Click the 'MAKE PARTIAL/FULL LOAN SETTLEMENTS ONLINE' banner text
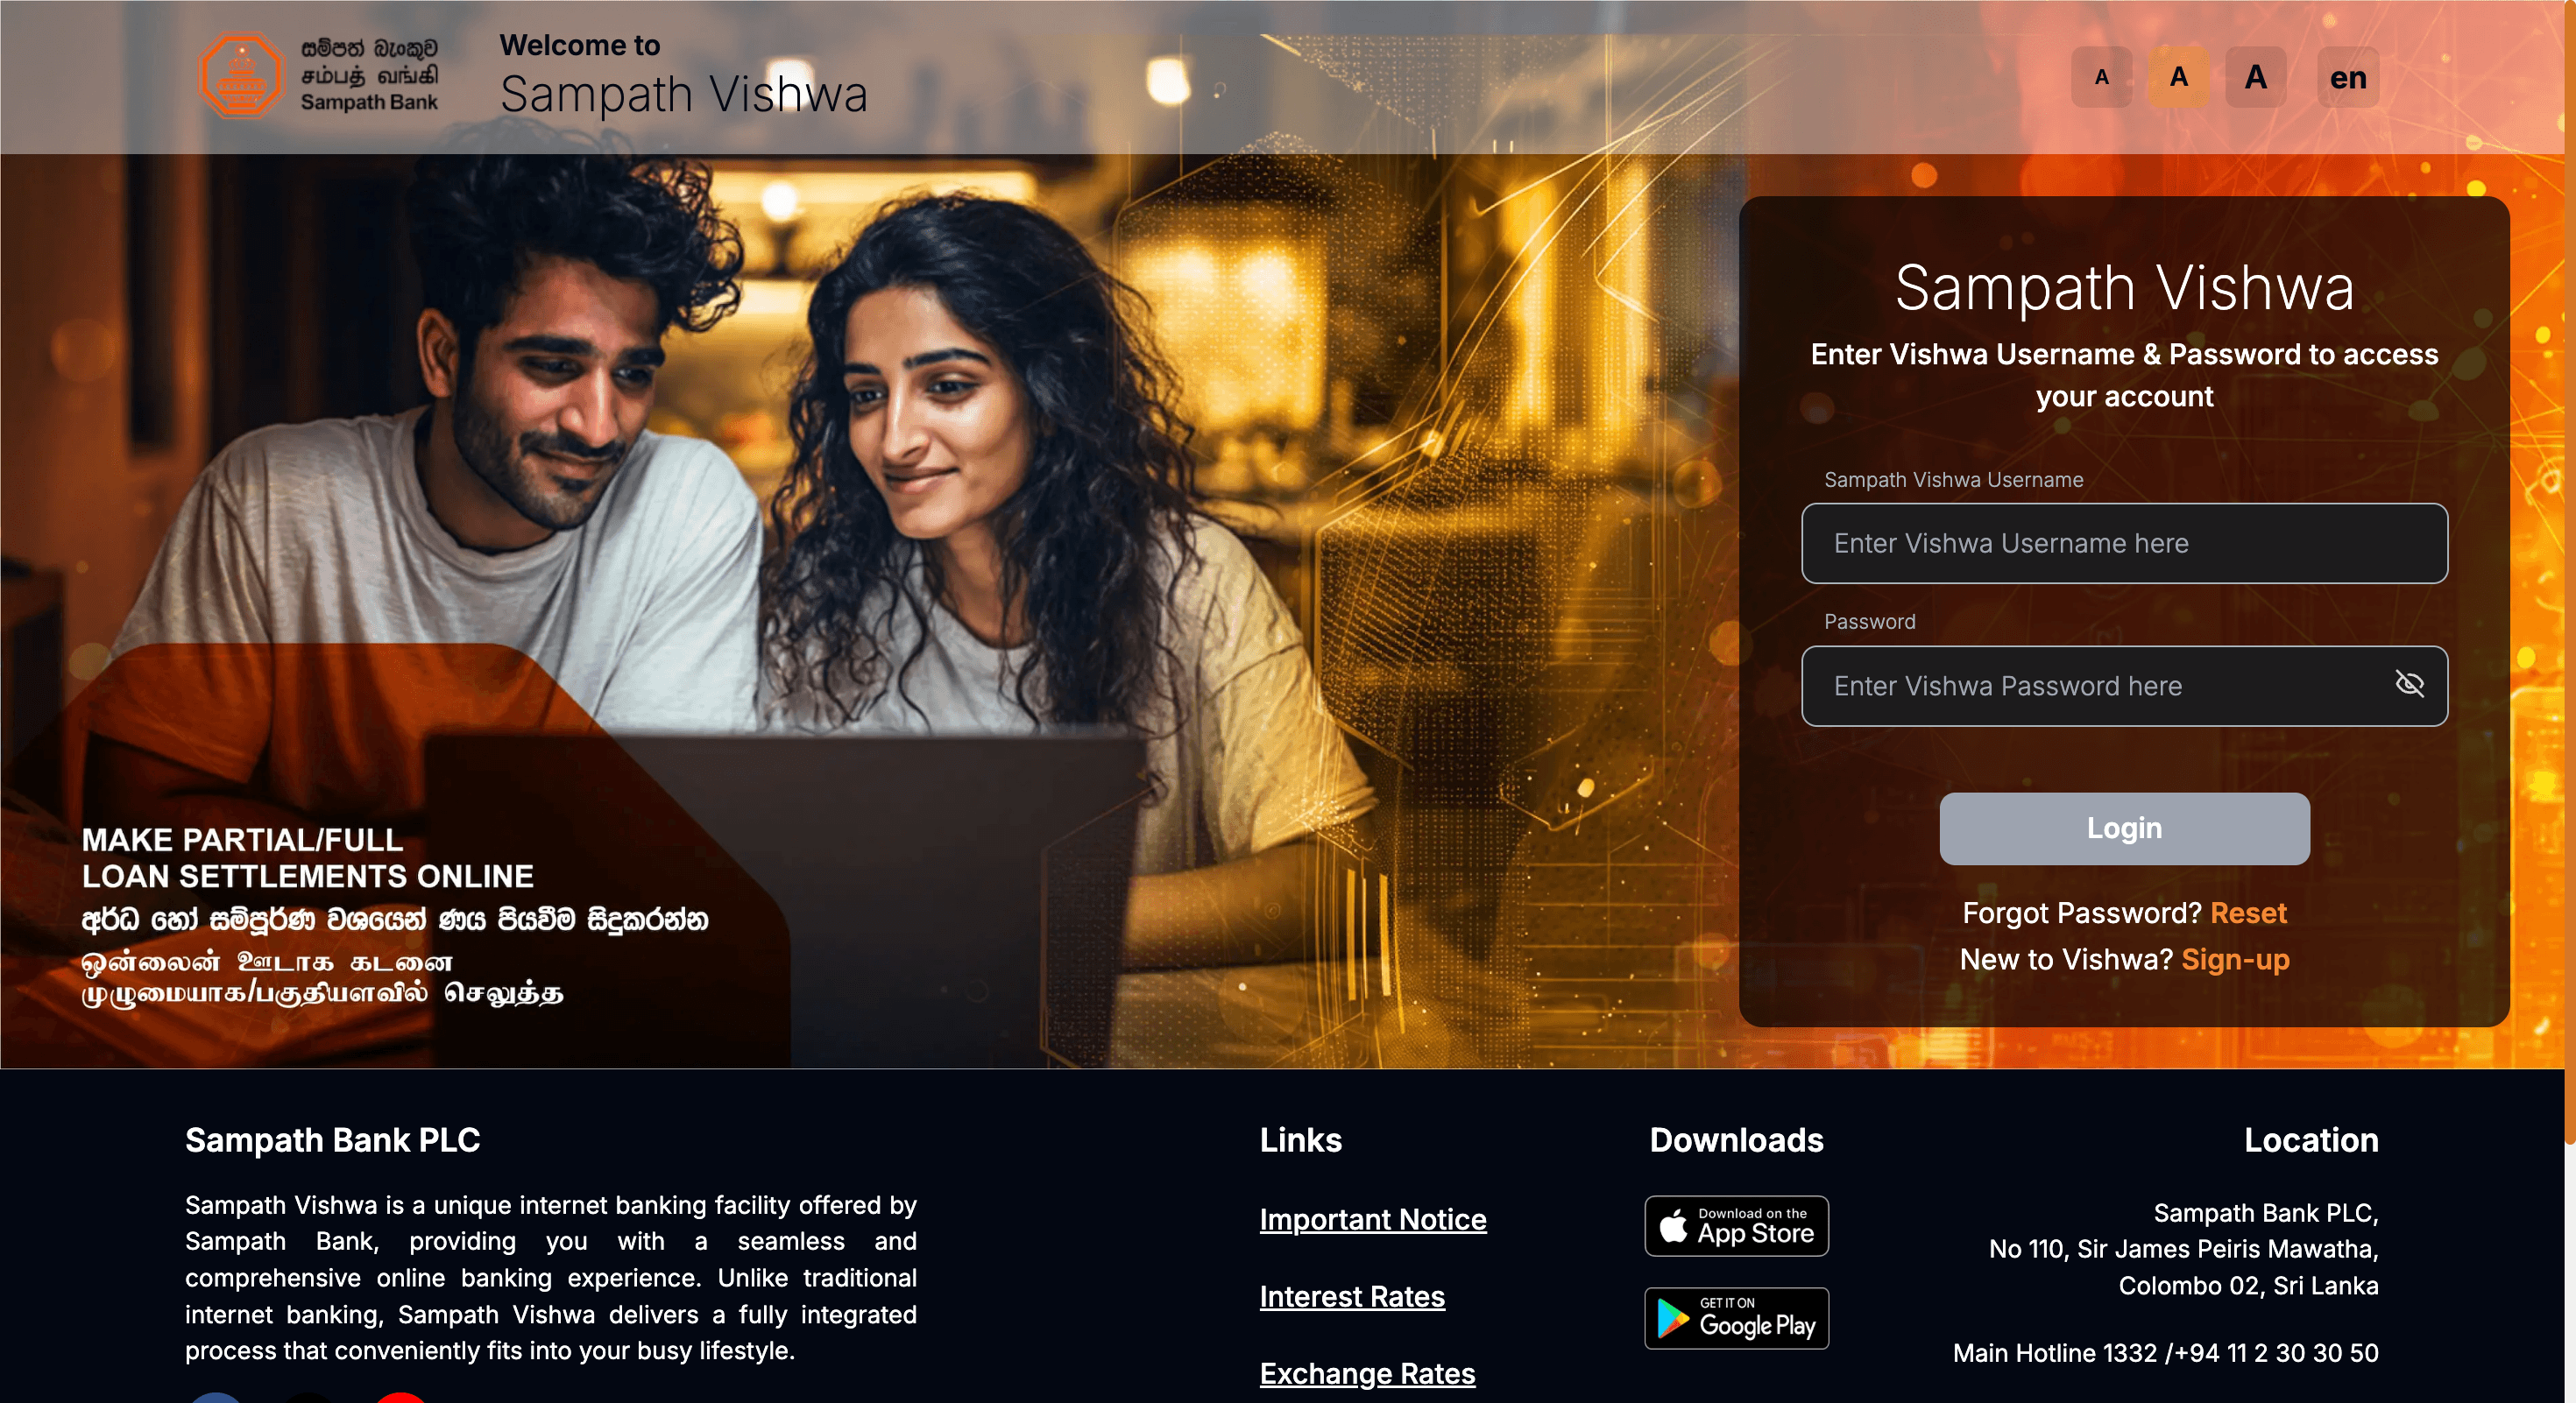Screen dimensions: 2576x1403 [x=308, y=857]
